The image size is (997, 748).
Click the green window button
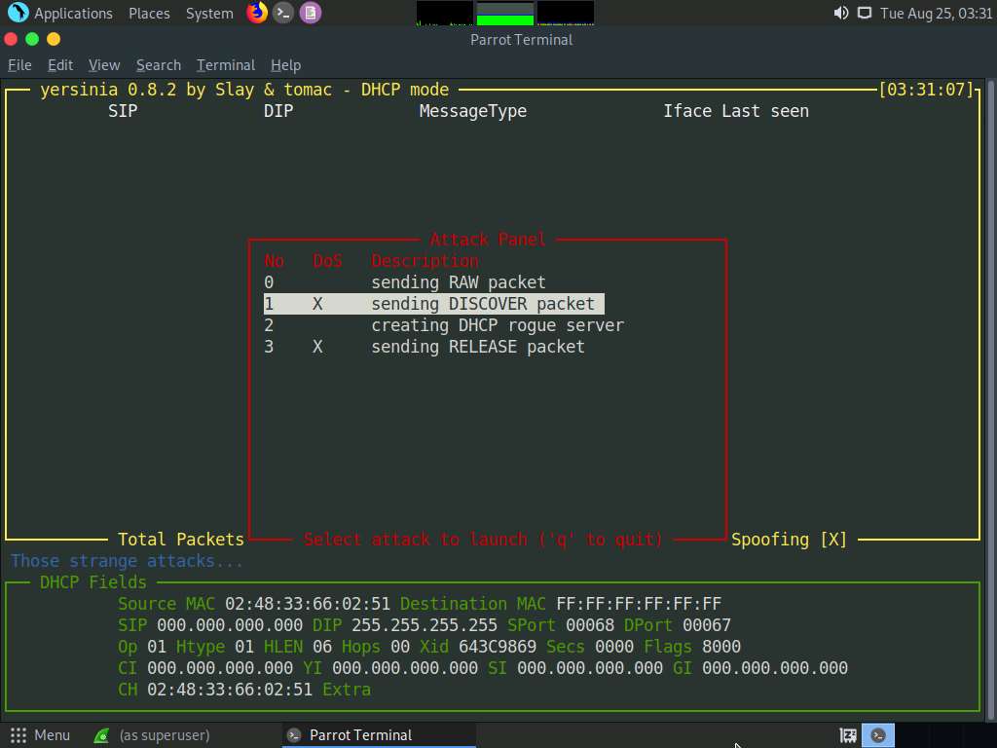tap(32, 39)
